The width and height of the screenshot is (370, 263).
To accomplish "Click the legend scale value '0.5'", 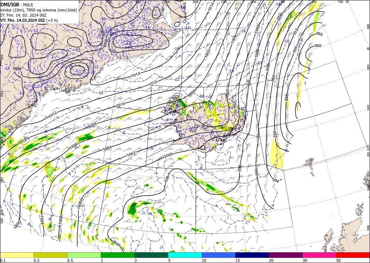I will (70, 260).
